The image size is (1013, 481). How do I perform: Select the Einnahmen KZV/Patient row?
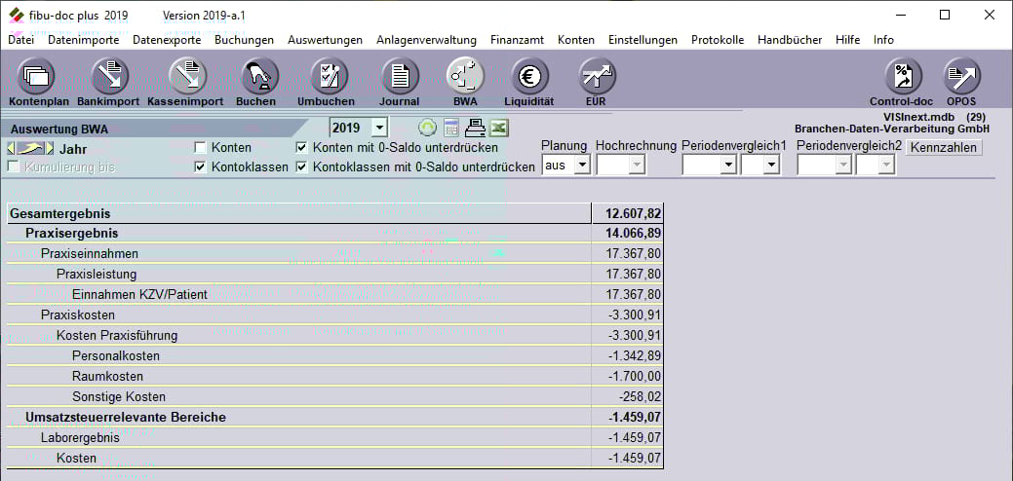pyautogui.click(x=334, y=295)
